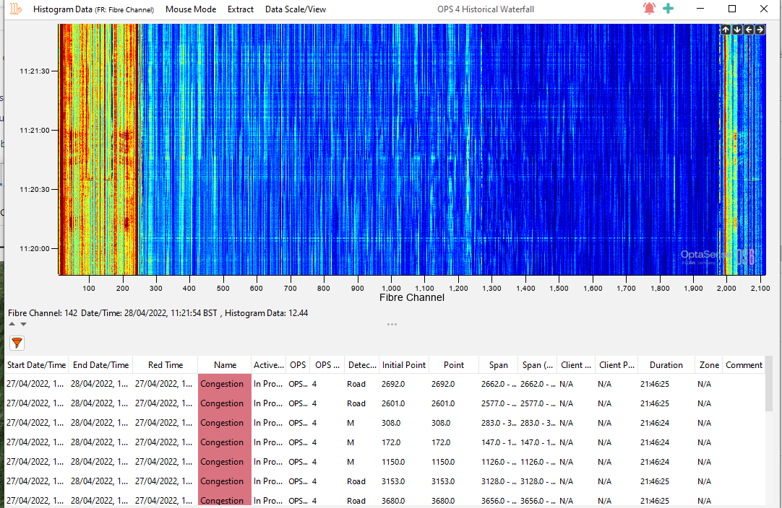Open the alert table filter funnel
This screenshot has width=782, height=508.
point(17,343)
